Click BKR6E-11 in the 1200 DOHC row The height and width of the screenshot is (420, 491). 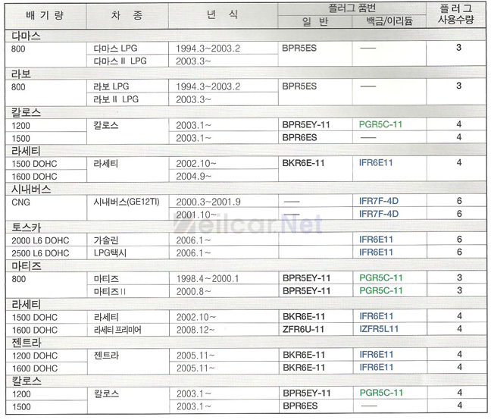pyautogui.click(x=304, y=355)
